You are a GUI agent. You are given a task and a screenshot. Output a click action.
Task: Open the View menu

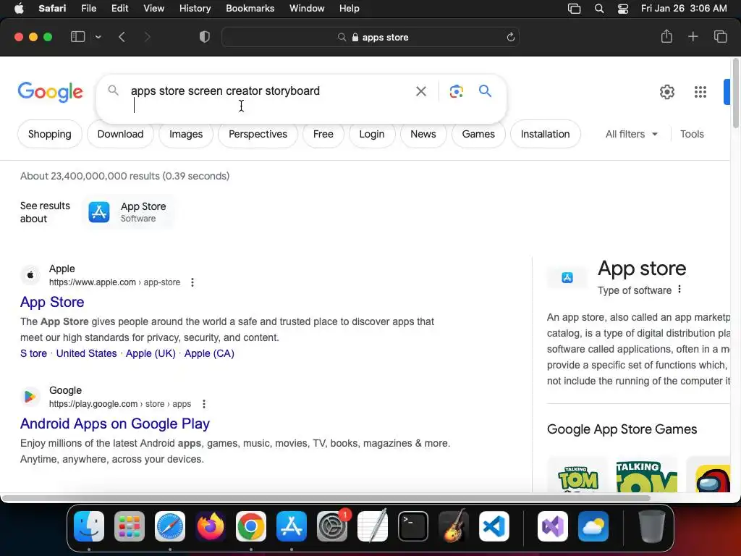153,9
